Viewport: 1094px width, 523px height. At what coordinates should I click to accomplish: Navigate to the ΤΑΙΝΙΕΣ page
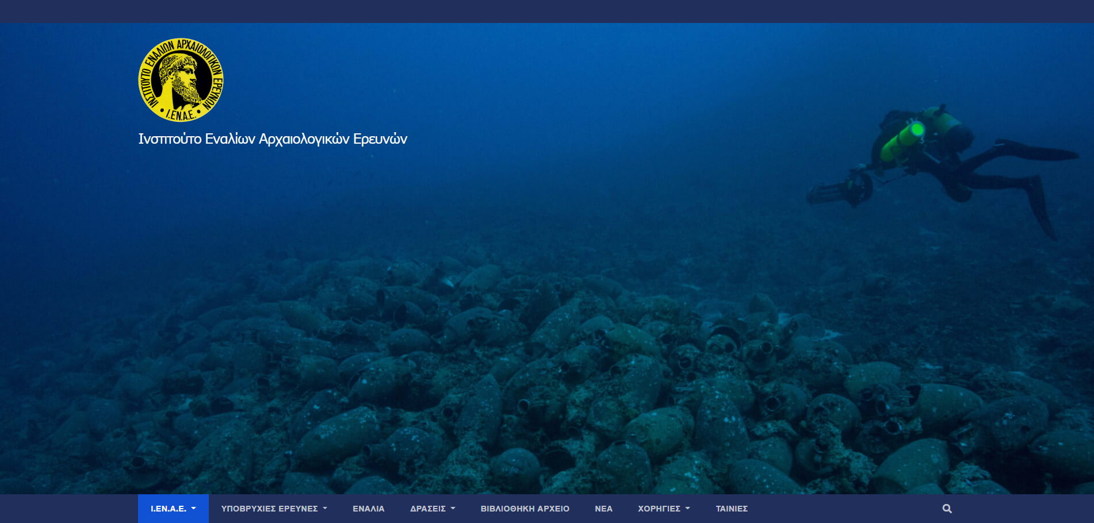coord(732,509)
